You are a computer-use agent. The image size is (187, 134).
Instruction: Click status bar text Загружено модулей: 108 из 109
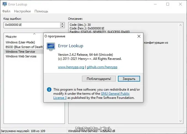23,131
